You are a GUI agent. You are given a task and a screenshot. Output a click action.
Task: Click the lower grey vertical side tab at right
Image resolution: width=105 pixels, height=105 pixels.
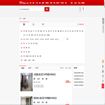coord(103,29)
